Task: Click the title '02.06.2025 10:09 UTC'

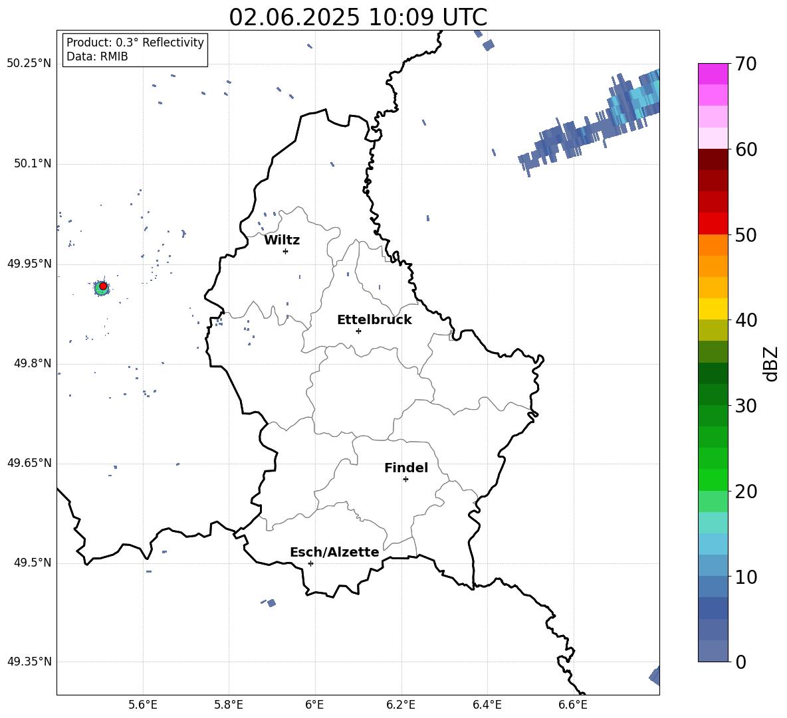Action: (x=358, y=17)
